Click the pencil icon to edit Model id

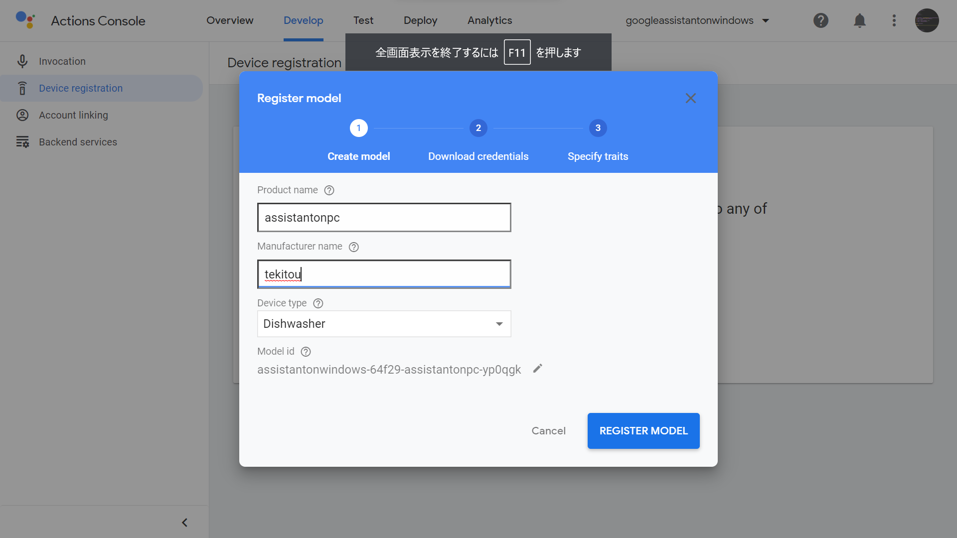537,369
